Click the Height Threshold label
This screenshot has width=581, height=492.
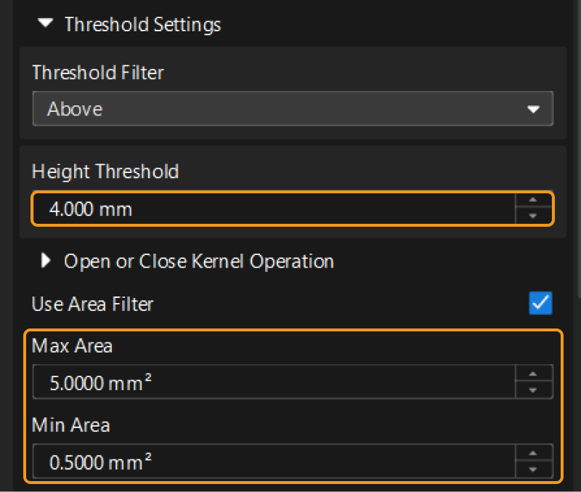[105, 172]
